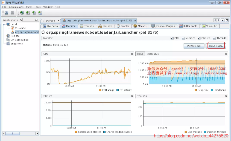Click the GC activity legend swatch

click(118, 90)
